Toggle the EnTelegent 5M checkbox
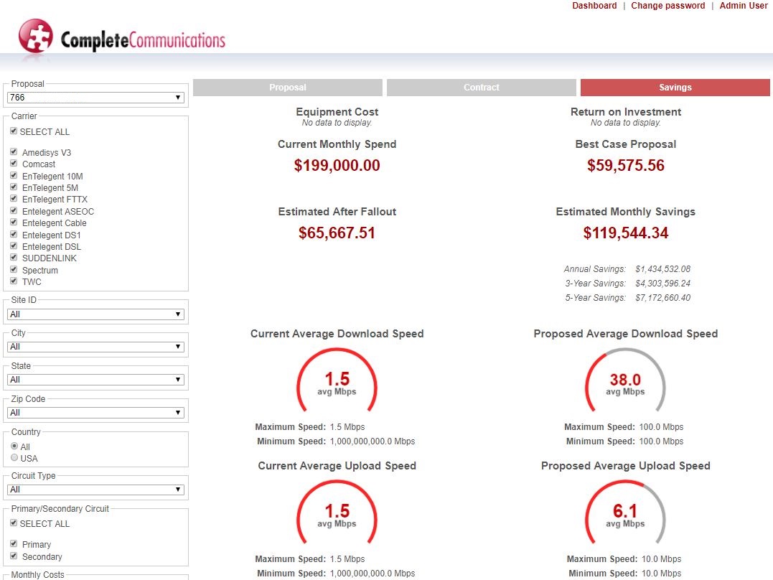Viewport: 773px width, 580px height. click(14, 187)
